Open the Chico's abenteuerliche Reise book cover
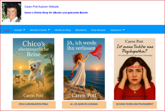Screen dimensions: 165x111 [33, 69]
